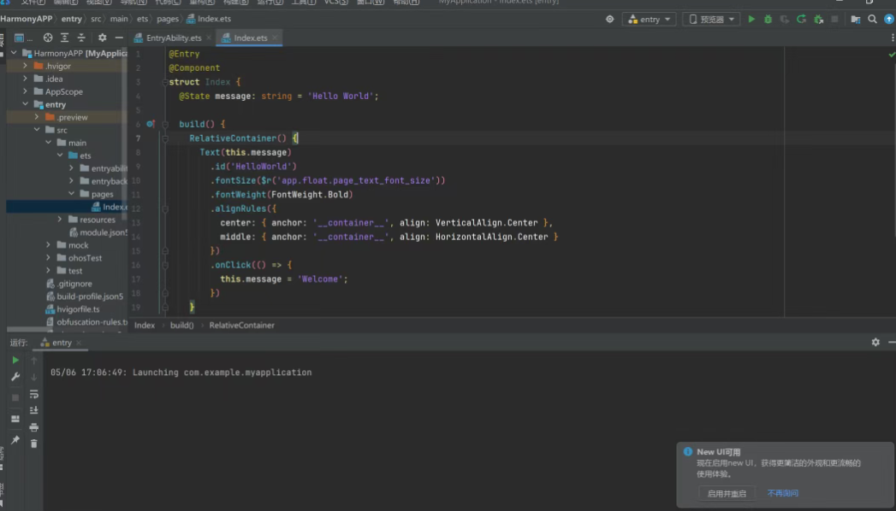The width and height of the screenshot is (896, 511).
Task: Clear console with trash icon
Action: tap(33, 443)
